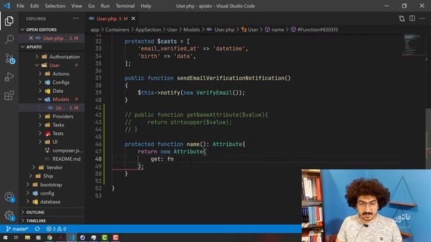Expand the database folder
The height and width of the screenshot is (242, 431).
point(52,202)
